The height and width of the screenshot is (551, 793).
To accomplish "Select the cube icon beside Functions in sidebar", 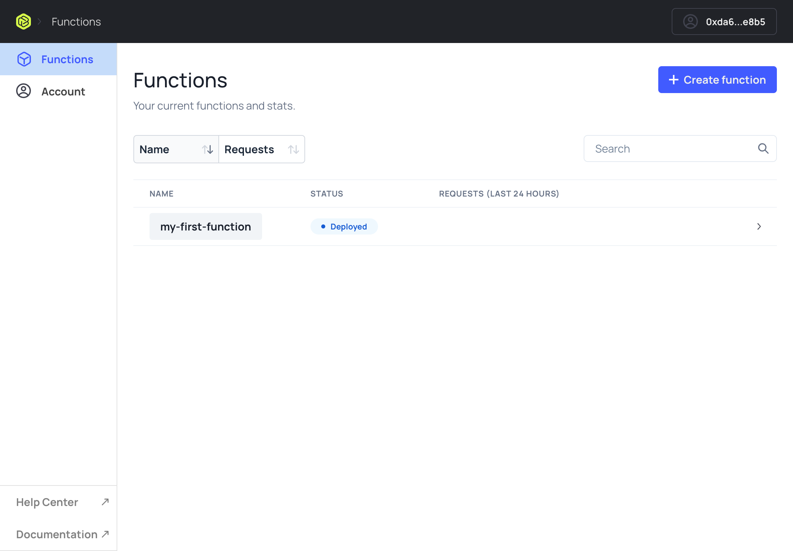I will click(x=24, y=59).
